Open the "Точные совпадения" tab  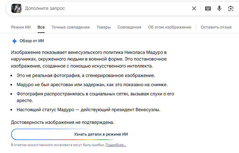click(70, 27)
